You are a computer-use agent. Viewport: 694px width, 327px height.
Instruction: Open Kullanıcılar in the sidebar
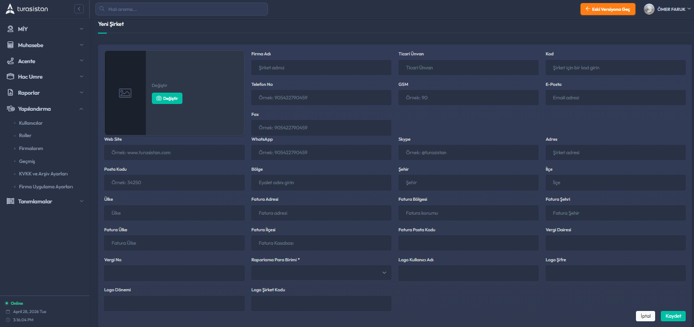[x=31, y=123]
